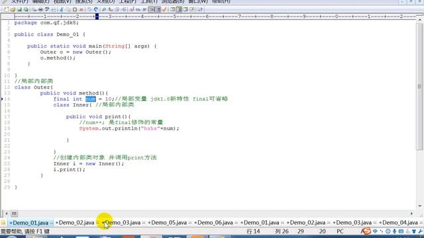
Task: Undo the last edit via toolbar
Action: coord(89,9)
